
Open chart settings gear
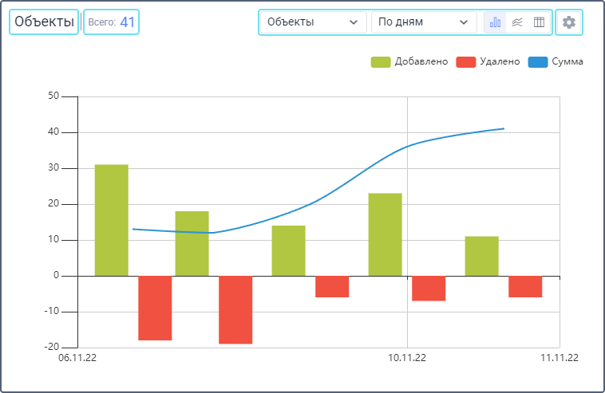click(x=569, y=22)
